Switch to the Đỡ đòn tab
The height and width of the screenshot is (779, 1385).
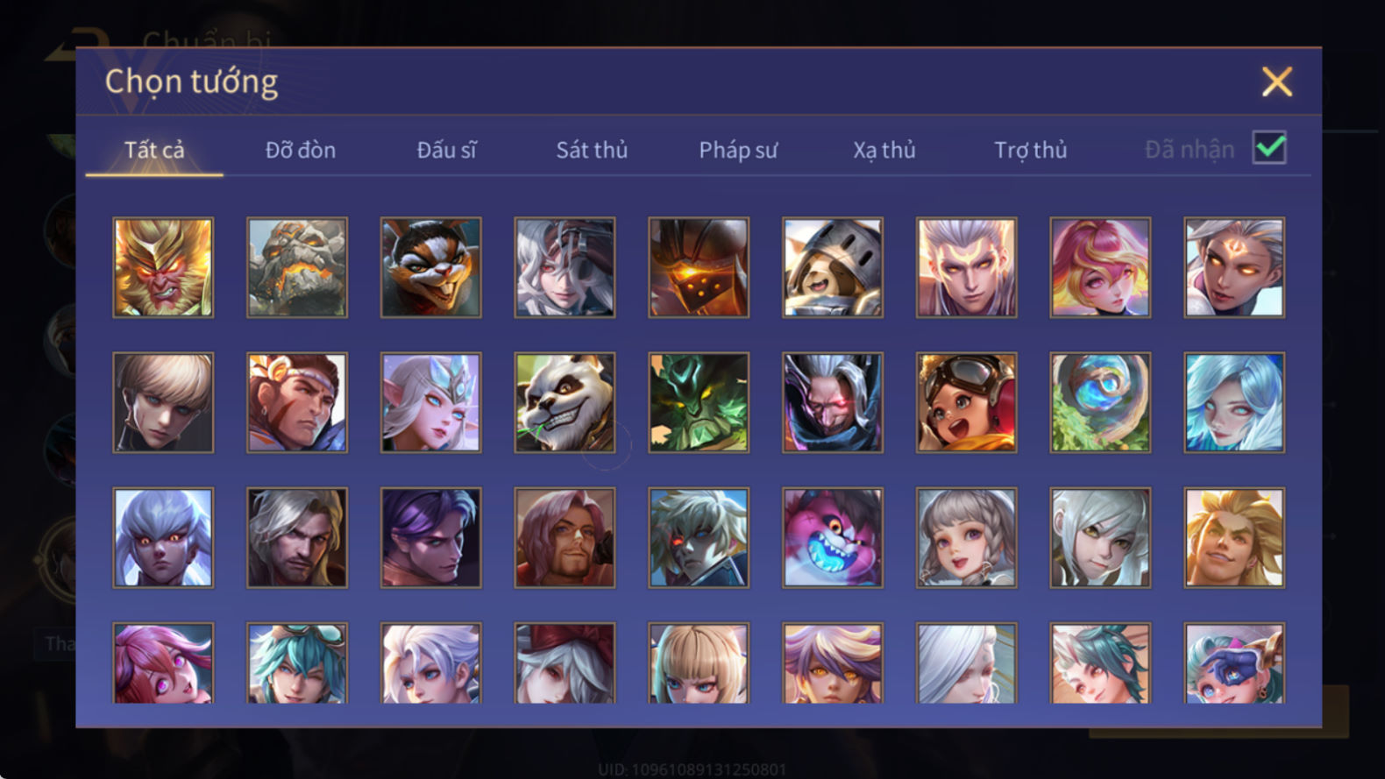[301, 150]
